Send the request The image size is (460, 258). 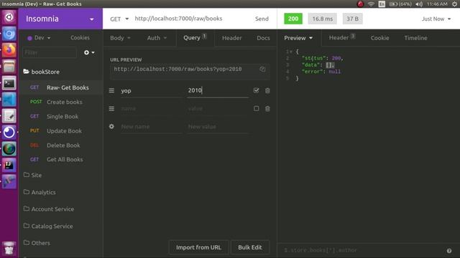[262, 19]
